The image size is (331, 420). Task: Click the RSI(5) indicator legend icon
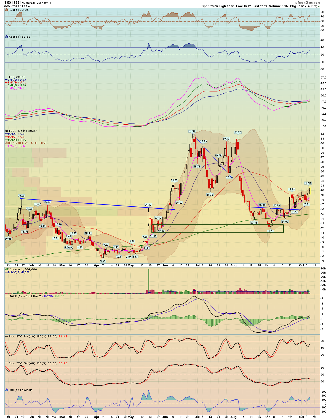pos(6,10)
